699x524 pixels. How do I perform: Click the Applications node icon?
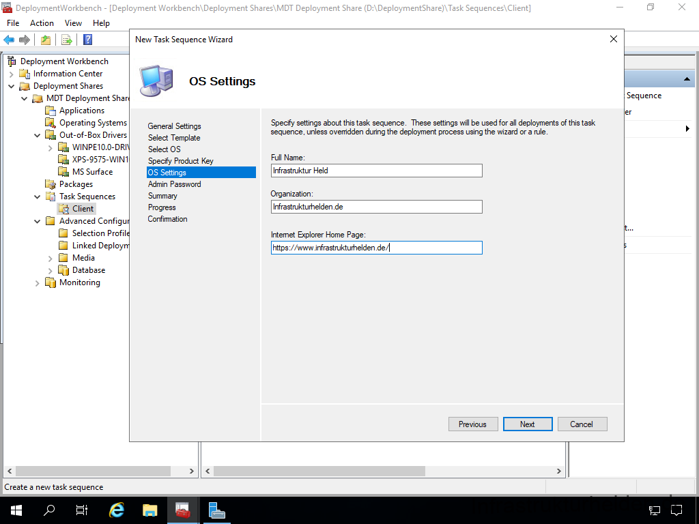51,111
